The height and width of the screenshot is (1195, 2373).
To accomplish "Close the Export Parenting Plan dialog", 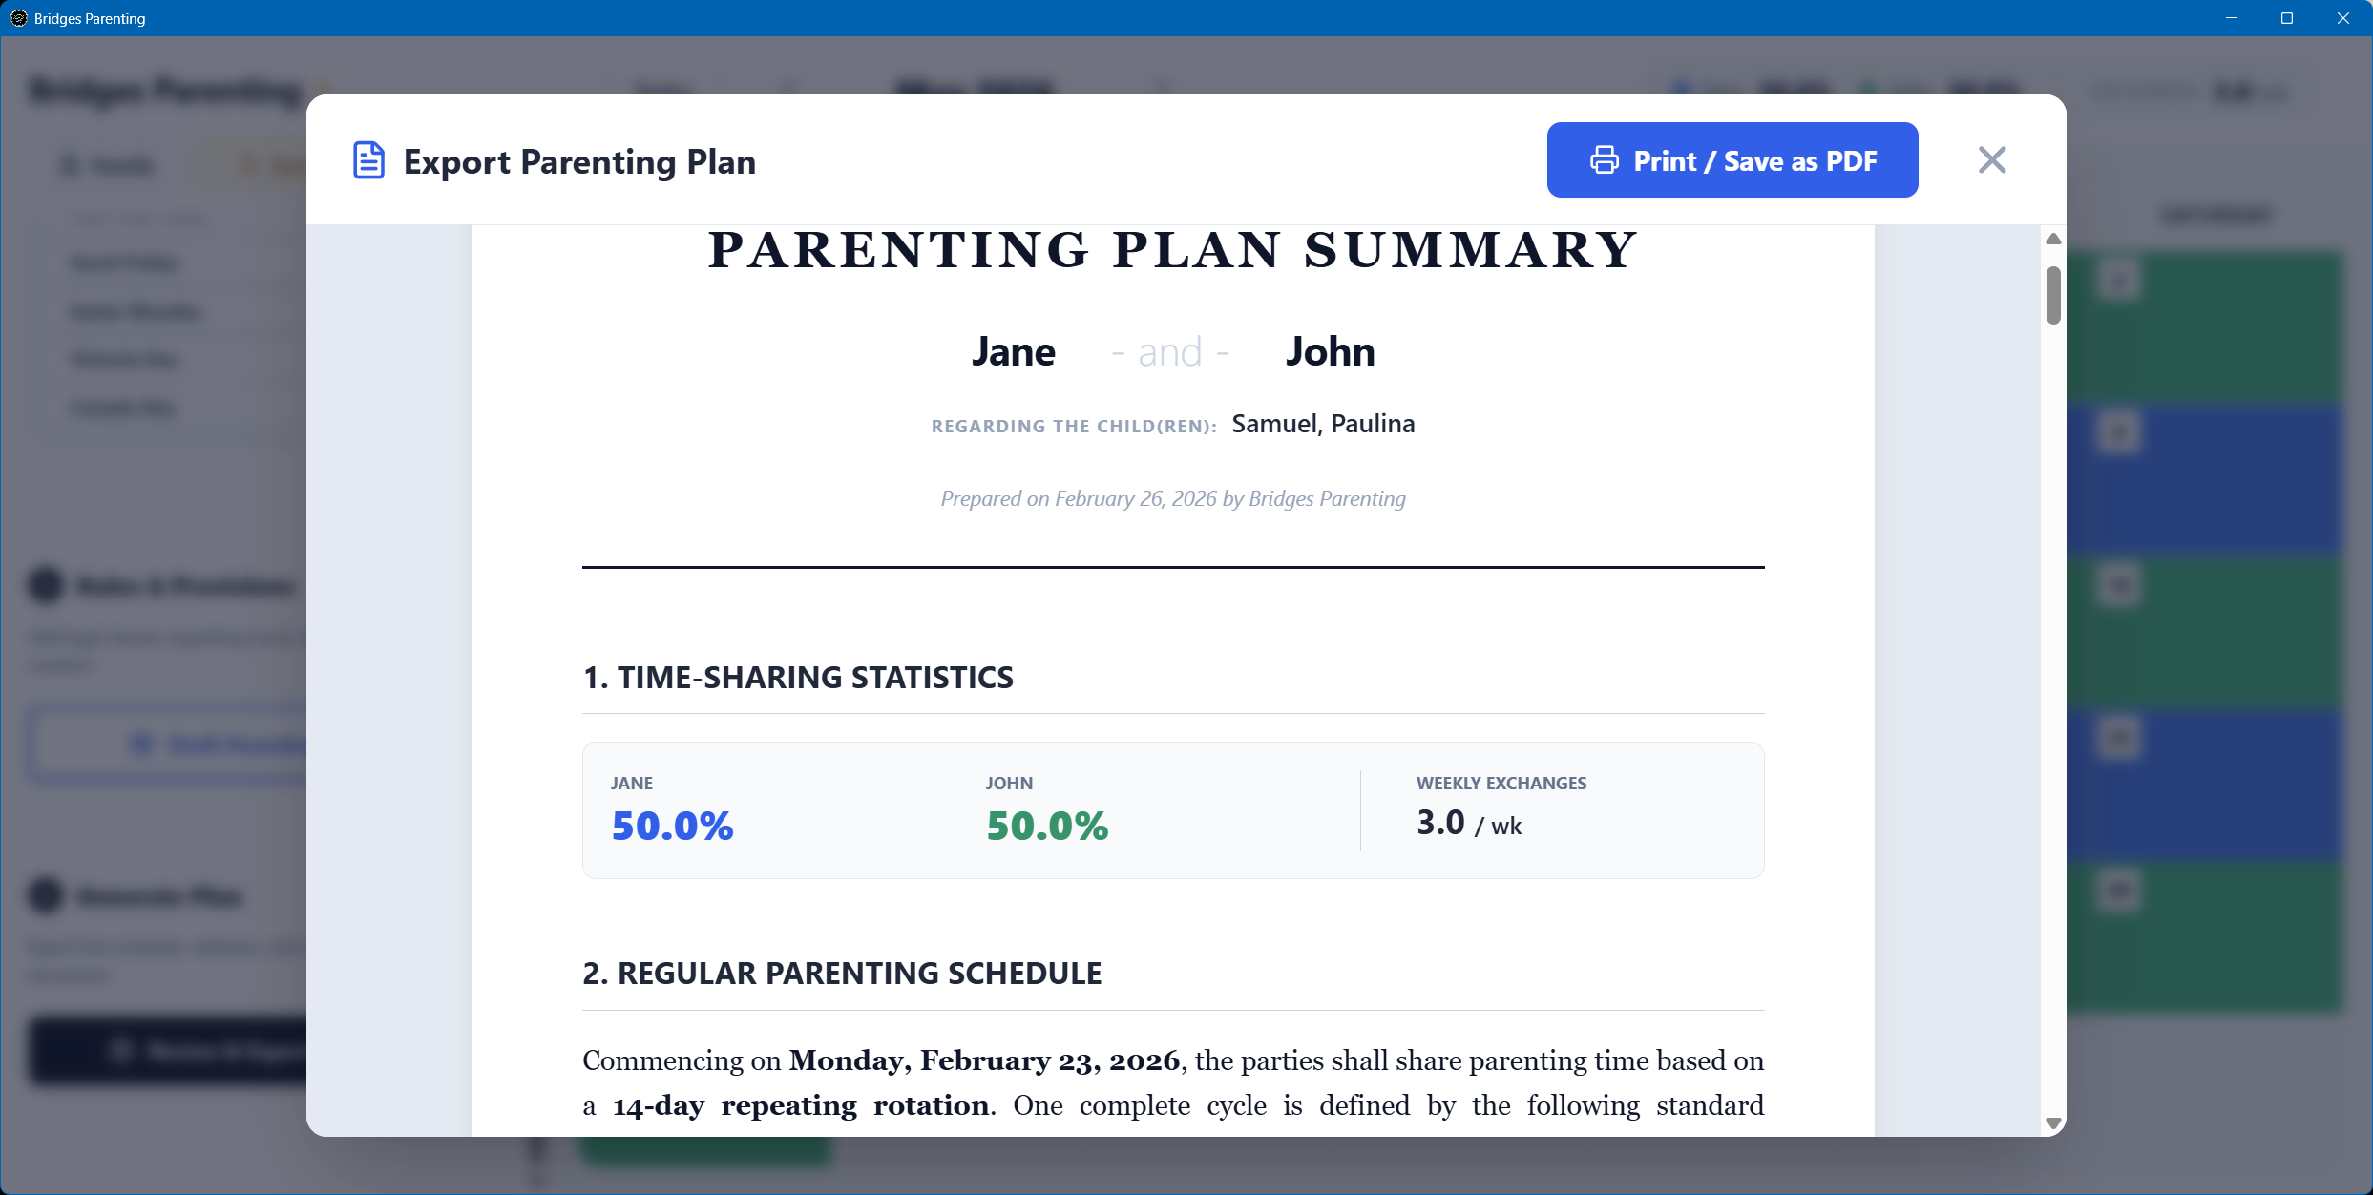I will click(x=1992, y=160).
